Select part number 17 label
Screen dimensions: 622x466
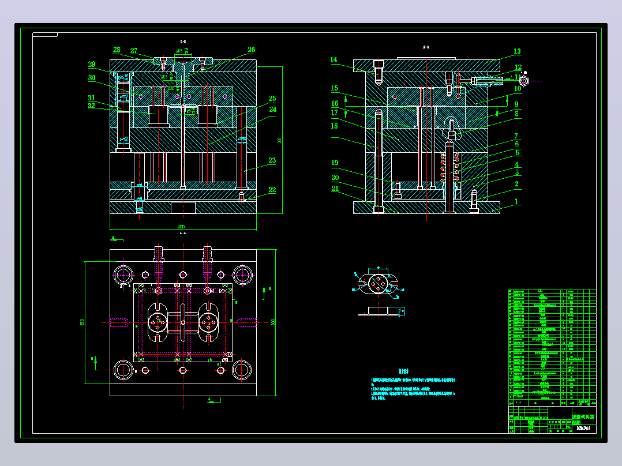[335, 112]
